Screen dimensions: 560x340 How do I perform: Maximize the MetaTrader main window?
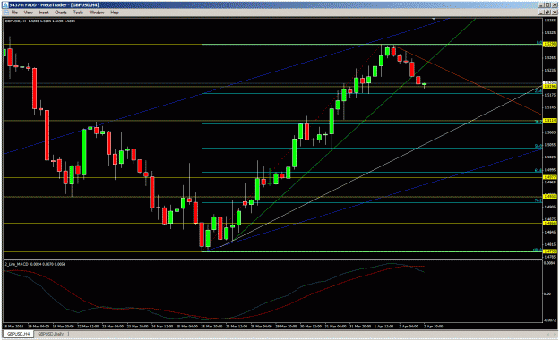coord(547,5)
